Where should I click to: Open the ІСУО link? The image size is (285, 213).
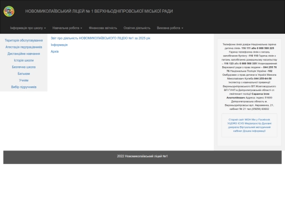coord(241,124)
